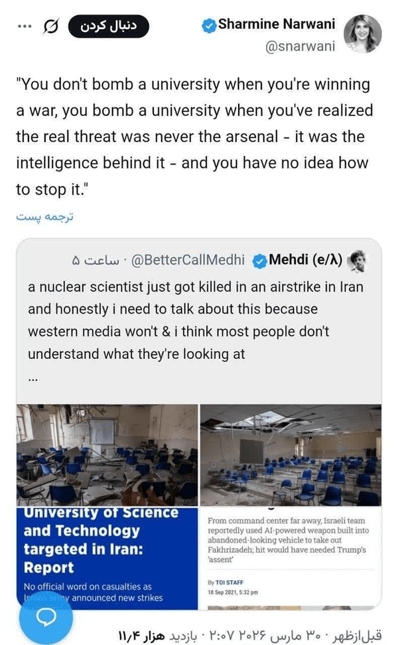398x645 pixels.
Task: Open the three-dot more options menu
Action: (x=25, y=27)
